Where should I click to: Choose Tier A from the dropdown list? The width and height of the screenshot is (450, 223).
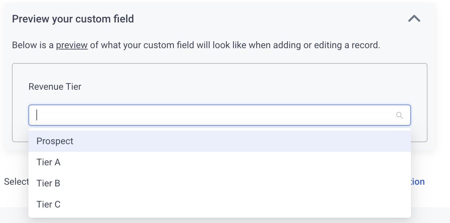(x=220, y=162)
